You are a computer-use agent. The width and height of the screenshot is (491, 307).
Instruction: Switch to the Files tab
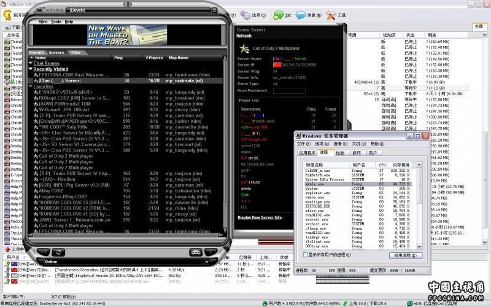75,53
